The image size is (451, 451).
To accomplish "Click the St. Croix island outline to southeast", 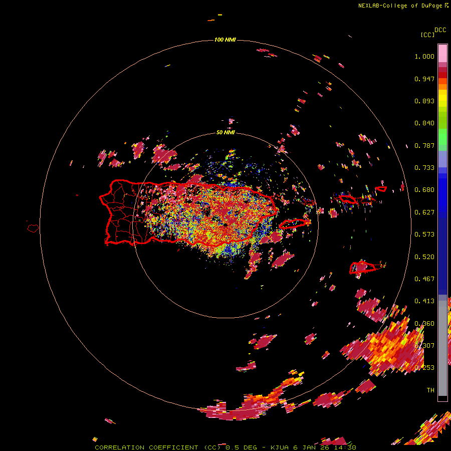I will pos(363,268).
